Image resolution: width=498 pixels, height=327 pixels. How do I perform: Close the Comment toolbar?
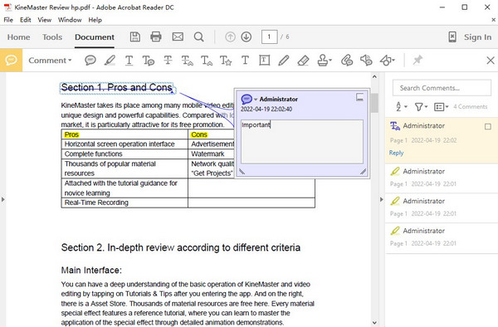pyautogui.click(x=491, y=60)
